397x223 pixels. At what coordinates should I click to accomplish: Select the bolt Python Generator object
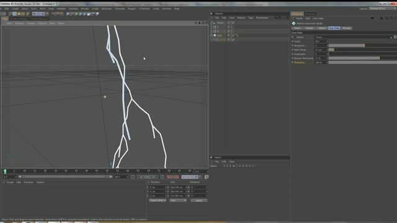pyautogui.click(x=219, y=35)
